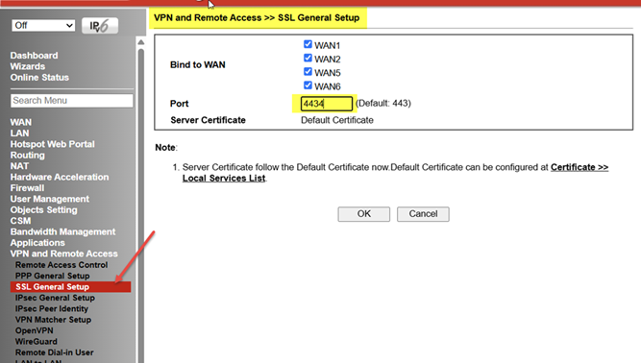Click the Port input field
The width and height of the screenshot is (641, 363).
326,104
